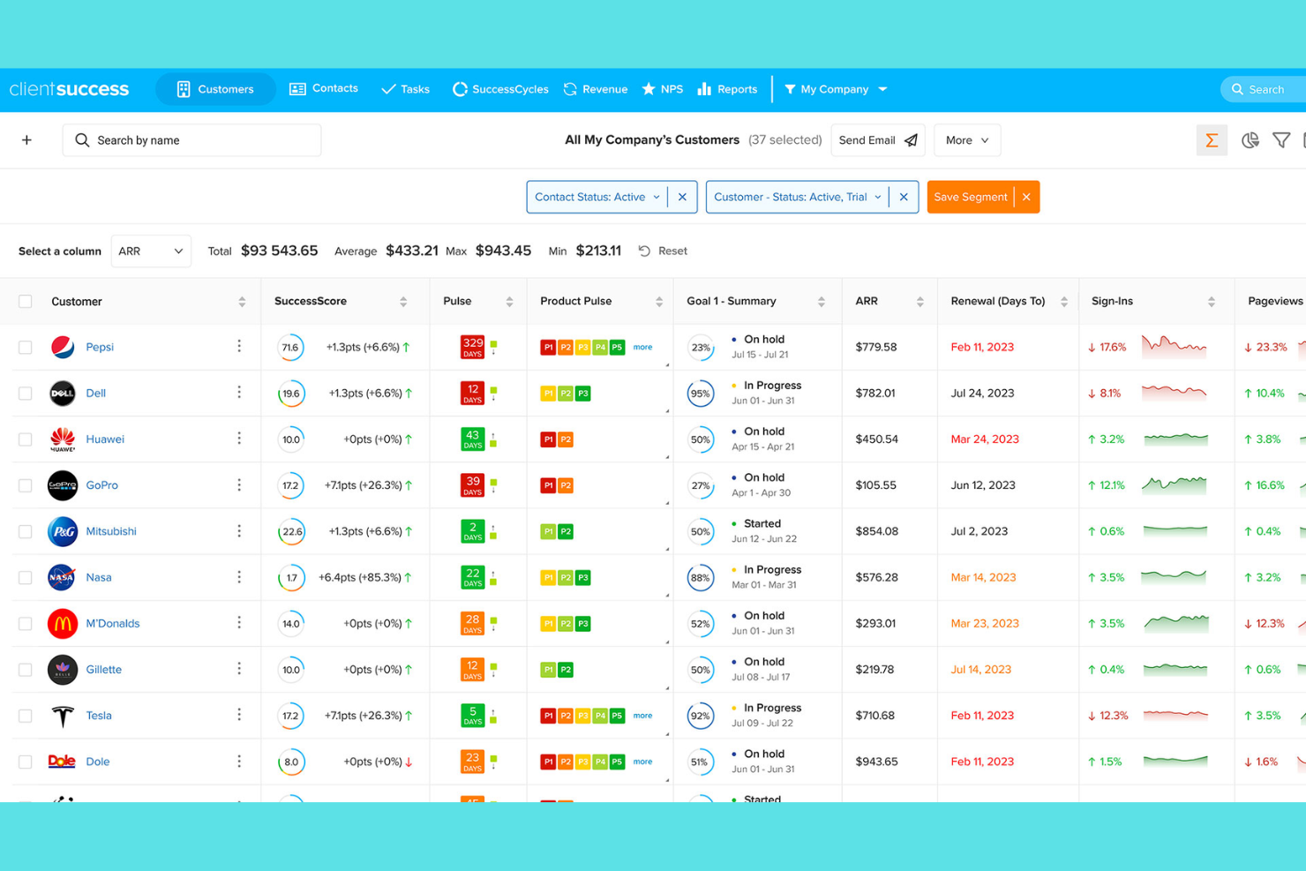Open Huawei's customer profile link
The image size is (1306, 871).
(x=105, y=439)
